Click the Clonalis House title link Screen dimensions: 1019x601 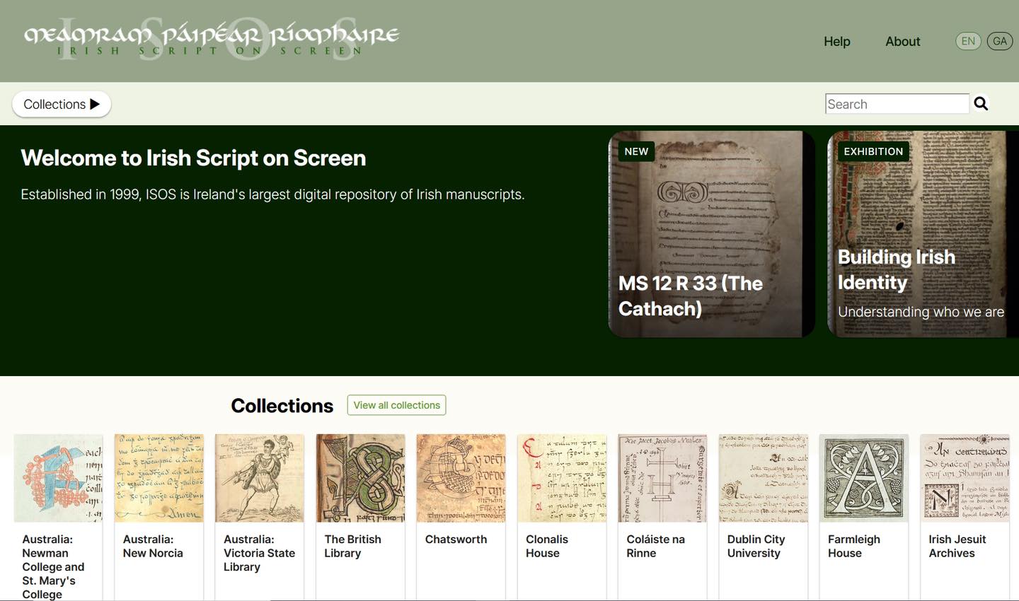click(547, 546)
